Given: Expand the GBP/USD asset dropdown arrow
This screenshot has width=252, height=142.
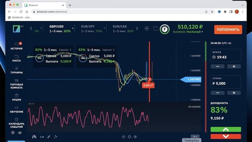Looking at the screenshot, I should coord(73,28).
